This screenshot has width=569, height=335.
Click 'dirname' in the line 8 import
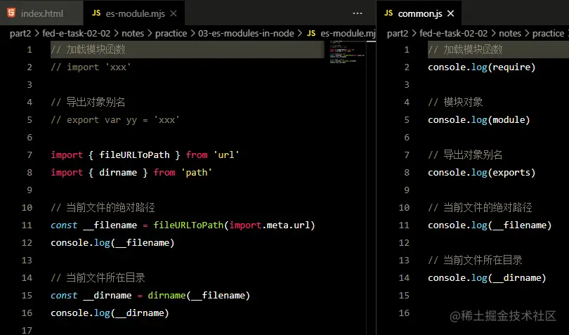(x=118, y=172)
